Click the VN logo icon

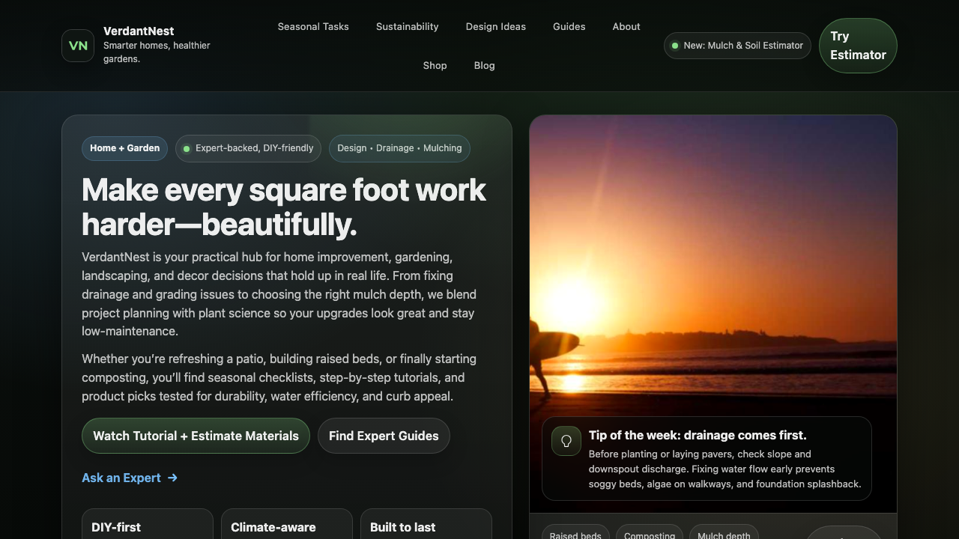[x=78, y=46]
